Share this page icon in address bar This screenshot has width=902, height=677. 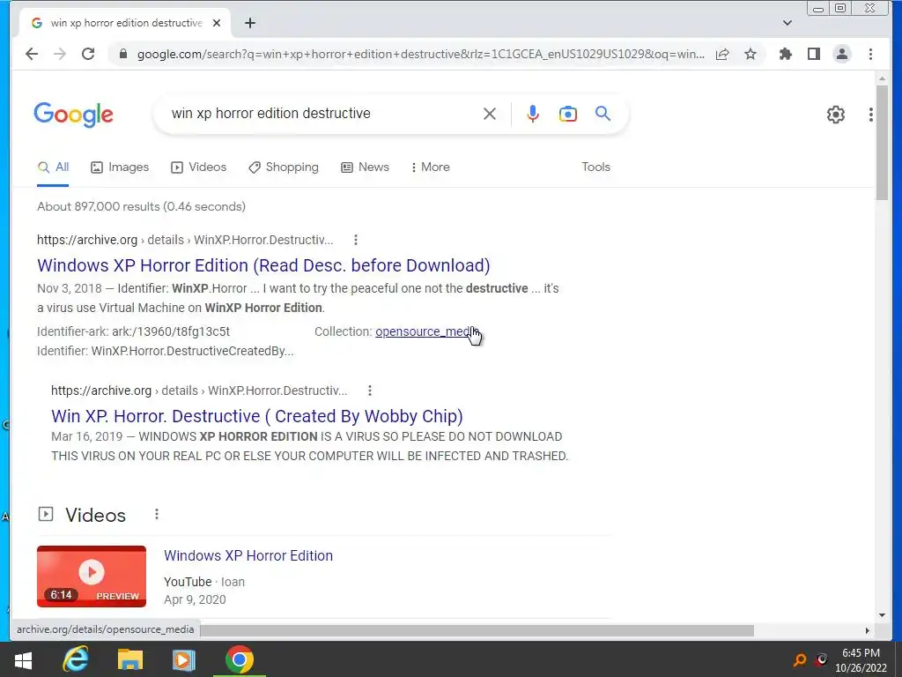pos(722,54)
